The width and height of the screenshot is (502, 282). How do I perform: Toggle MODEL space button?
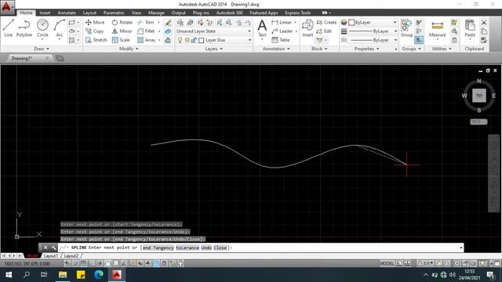387,263
